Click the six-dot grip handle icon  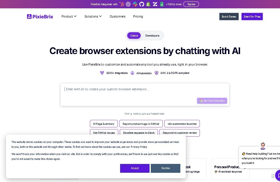coord(273,176)
